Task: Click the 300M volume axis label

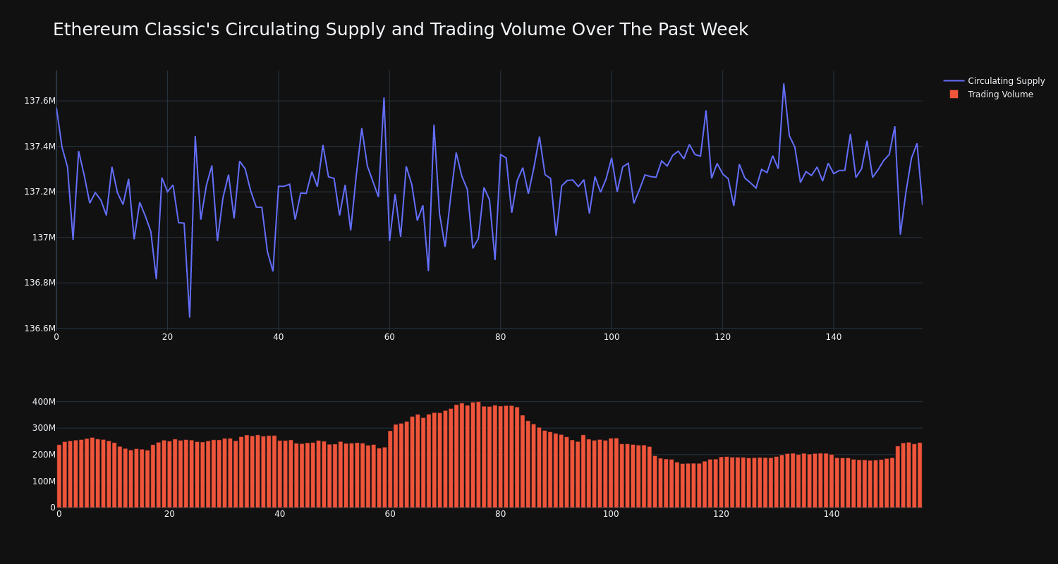Action: [44, 428]
